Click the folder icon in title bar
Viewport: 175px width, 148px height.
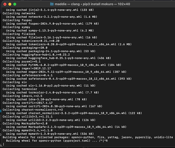[52, 4]
